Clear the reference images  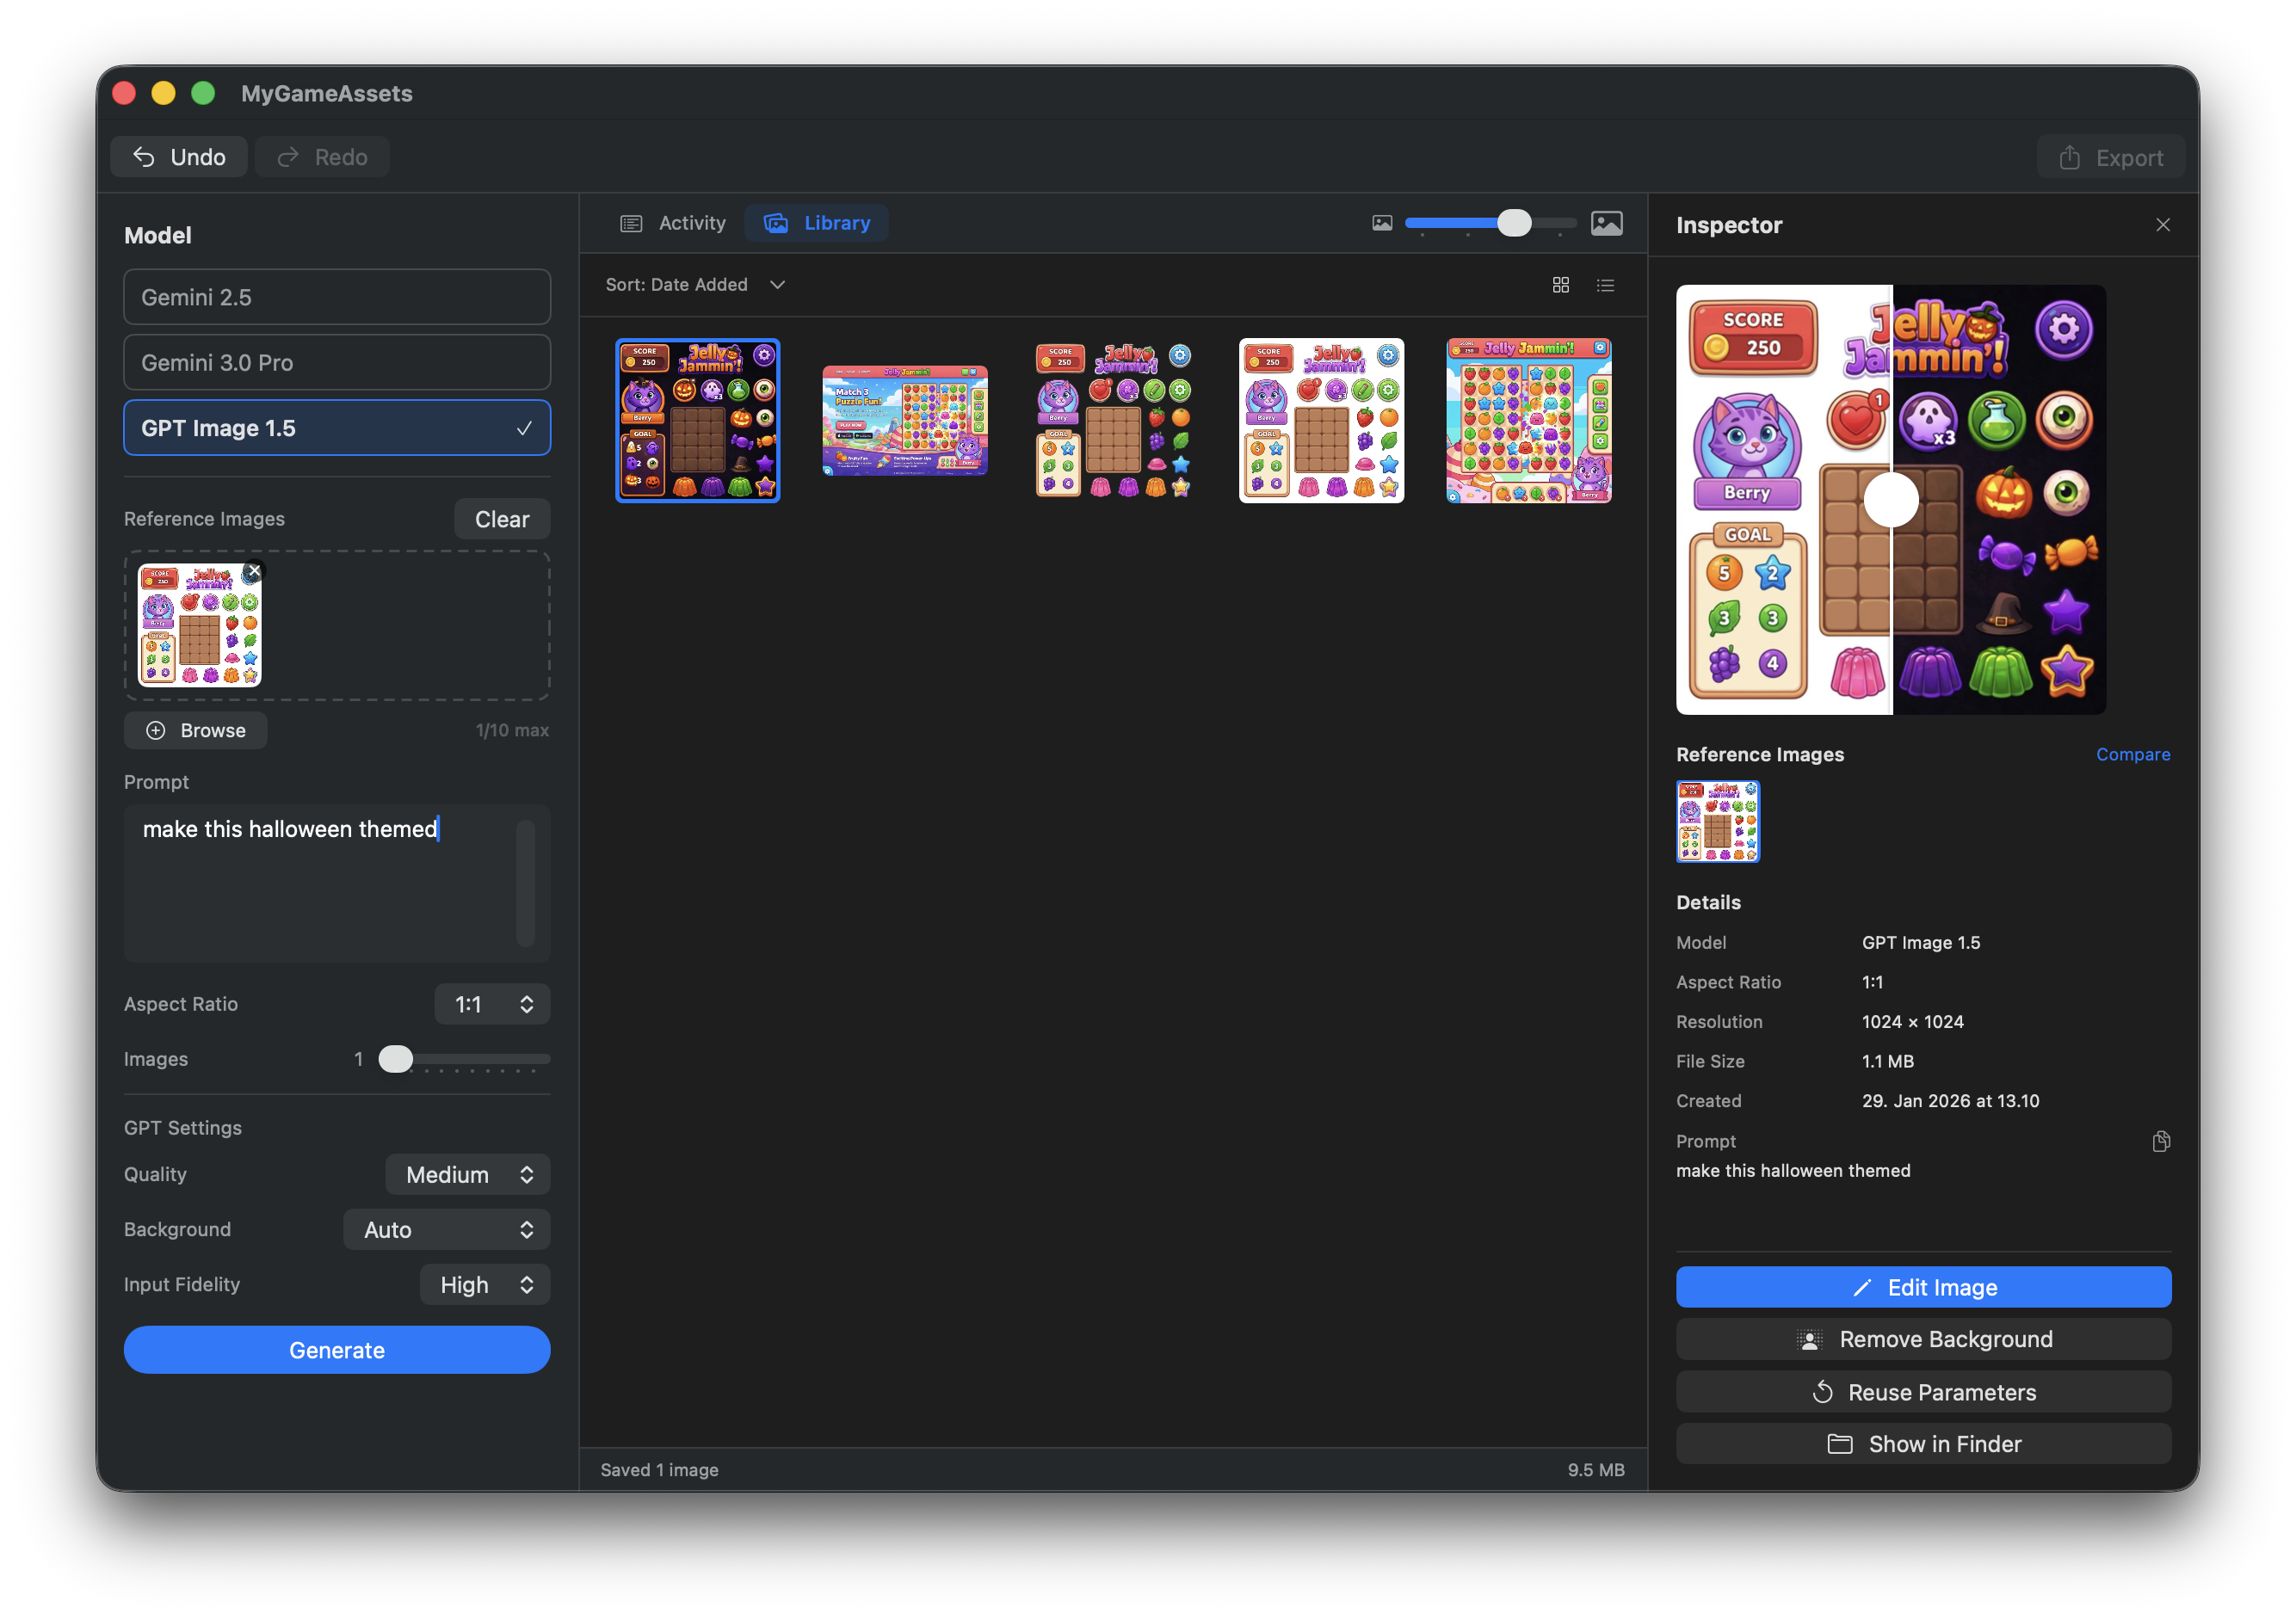[502, 519]
